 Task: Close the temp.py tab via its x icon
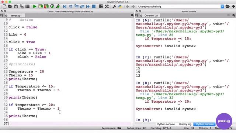(x=6, y=16)
